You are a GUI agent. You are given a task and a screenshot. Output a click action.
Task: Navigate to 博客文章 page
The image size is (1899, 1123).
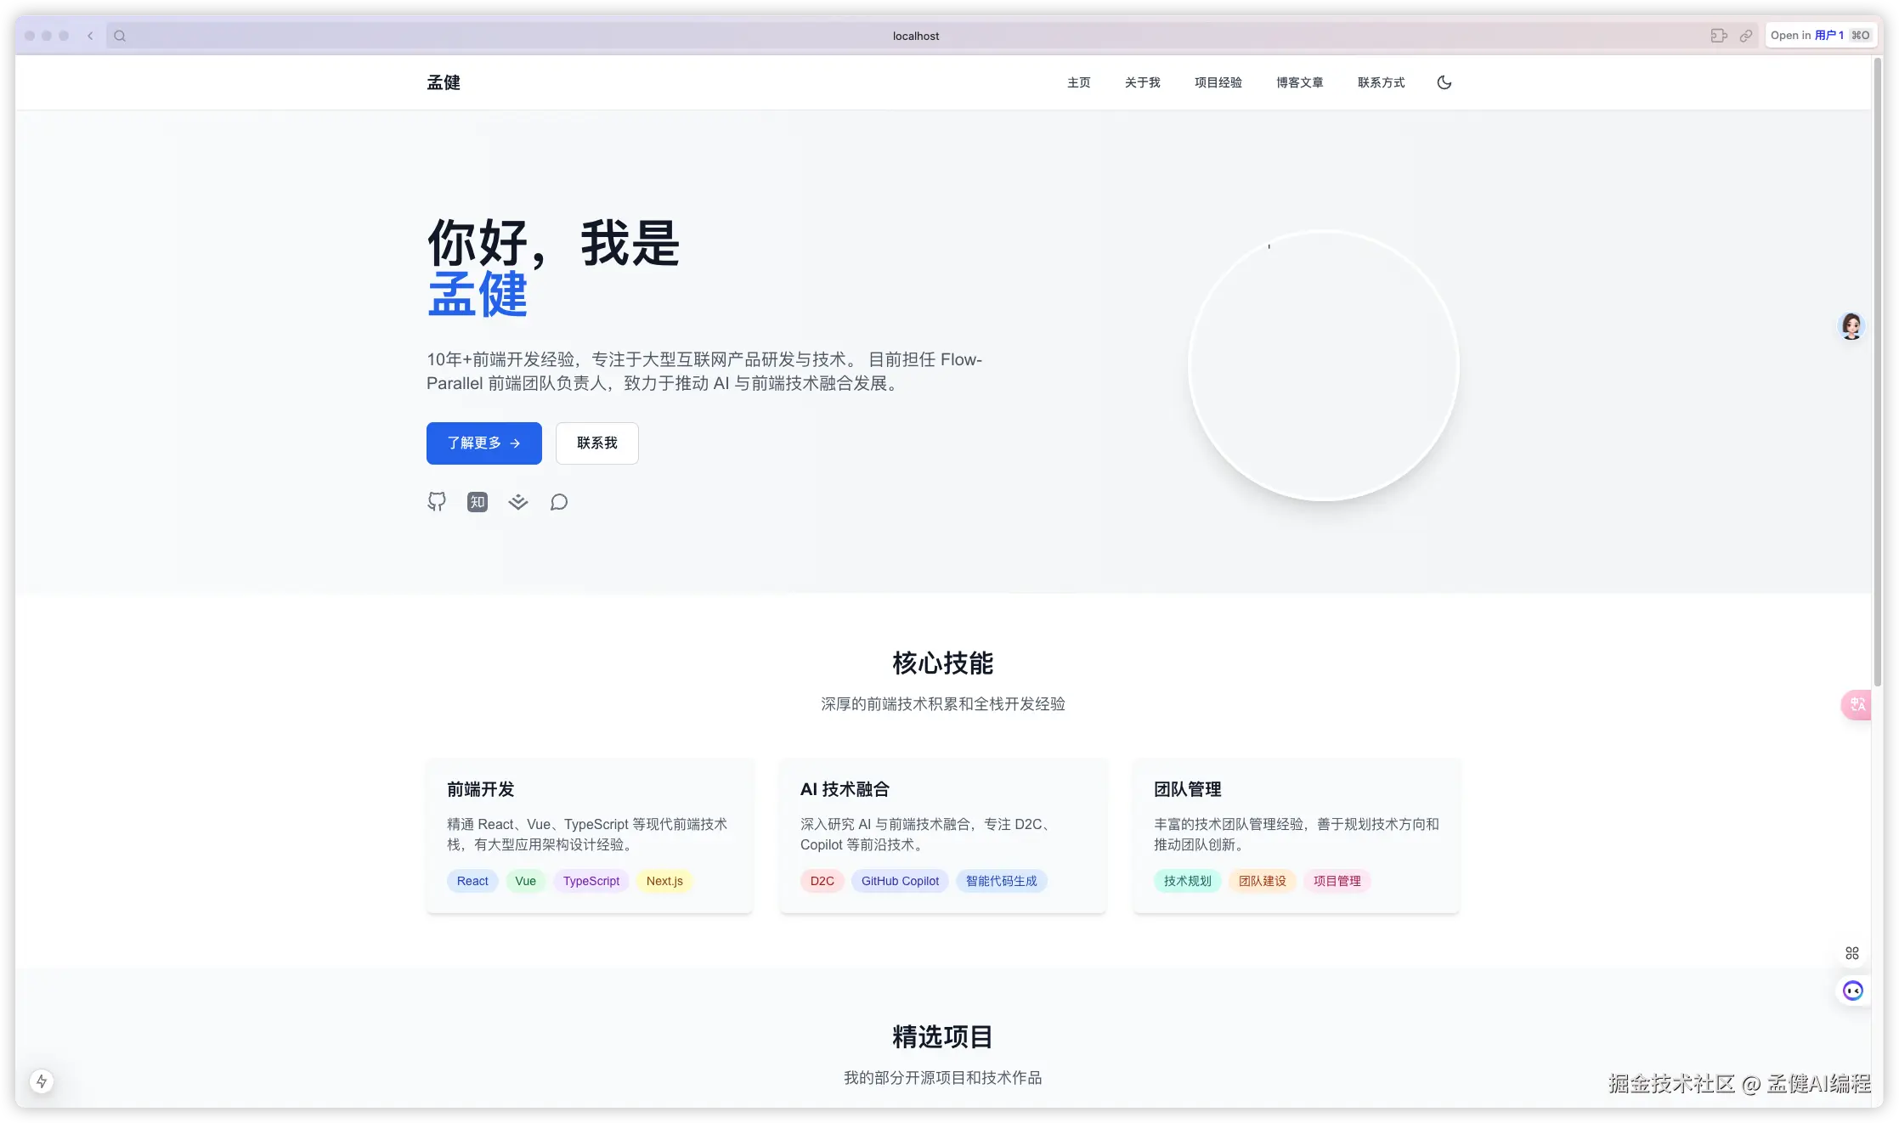1299,82
